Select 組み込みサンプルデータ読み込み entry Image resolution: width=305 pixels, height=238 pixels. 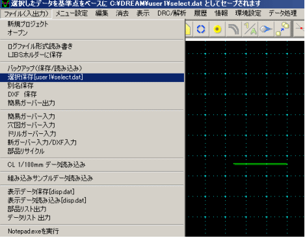coord(92,178)
